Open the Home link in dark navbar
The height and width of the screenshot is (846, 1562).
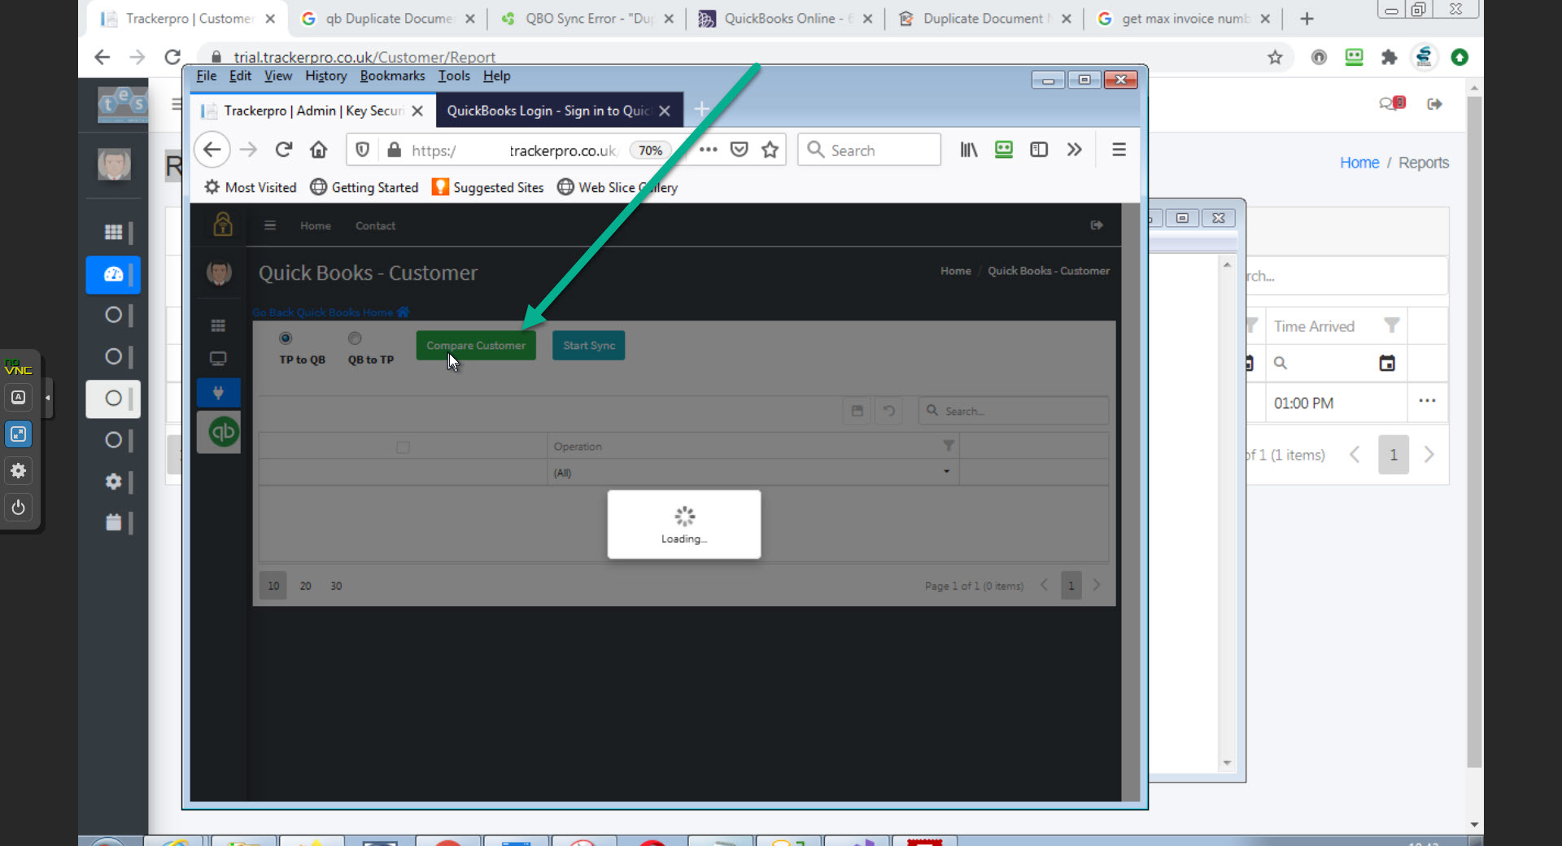pyautogui.click(x=316, y=225)
